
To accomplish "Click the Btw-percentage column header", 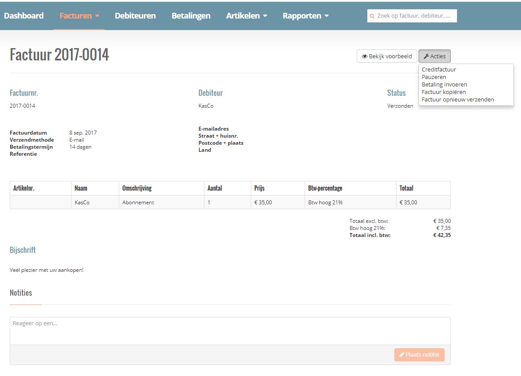I will click(351, 188).
